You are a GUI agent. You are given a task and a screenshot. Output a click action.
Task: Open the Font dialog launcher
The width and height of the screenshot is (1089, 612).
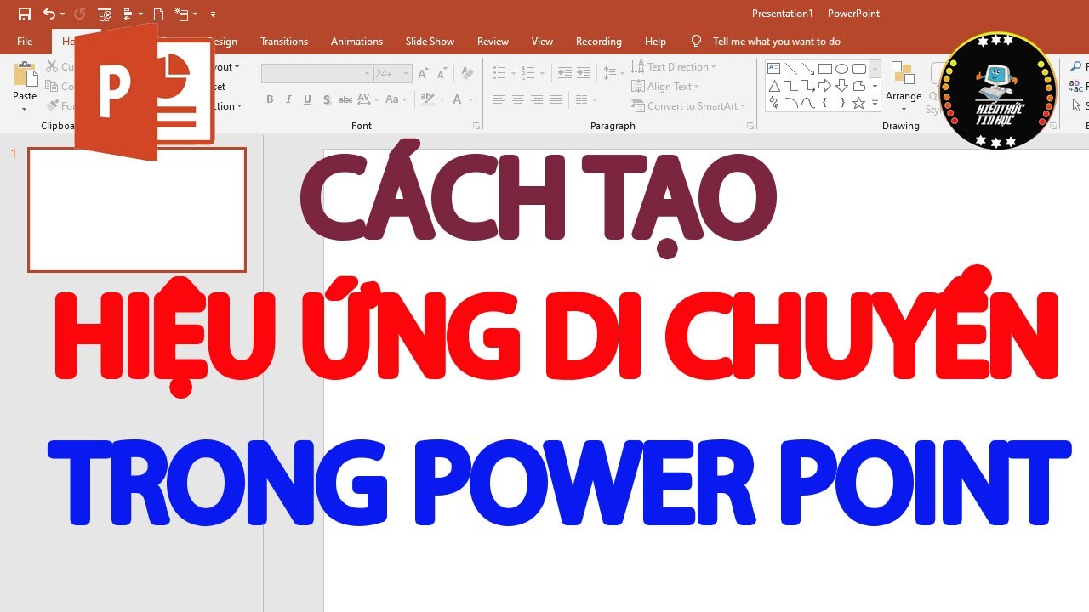[476, 126]
